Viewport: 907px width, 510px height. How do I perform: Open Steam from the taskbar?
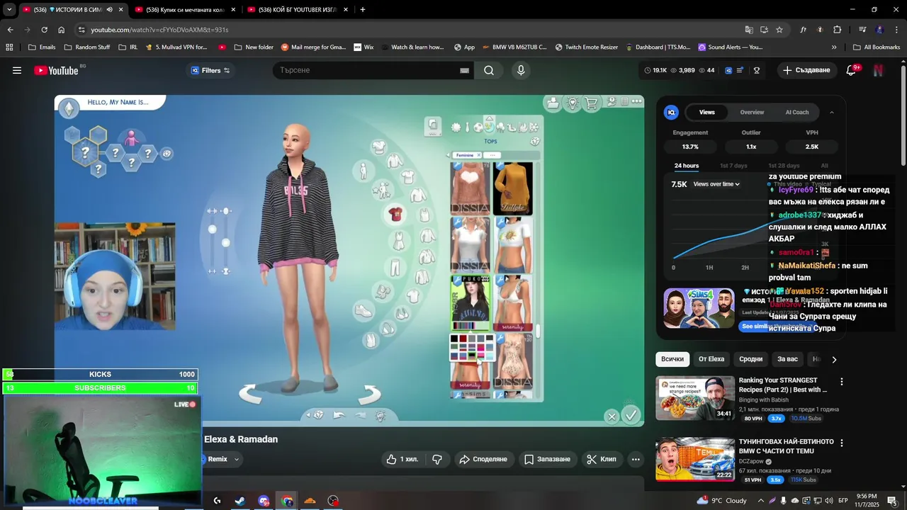(240, 501)
